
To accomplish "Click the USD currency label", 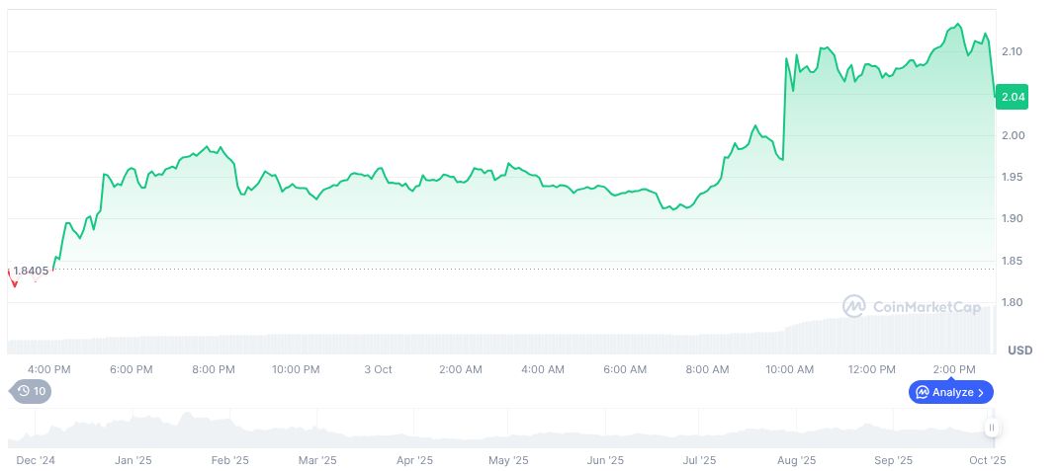I will point(1019,351).
